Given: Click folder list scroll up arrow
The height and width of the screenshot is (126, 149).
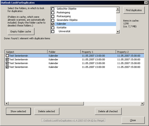Looking at the screenshot, I should [x=118, y=9].
